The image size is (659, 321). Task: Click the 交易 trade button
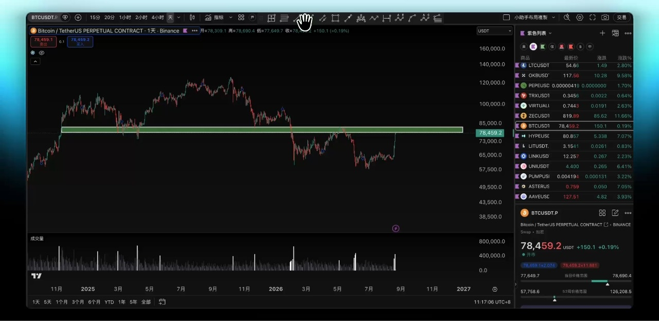[x=622, y=18]
